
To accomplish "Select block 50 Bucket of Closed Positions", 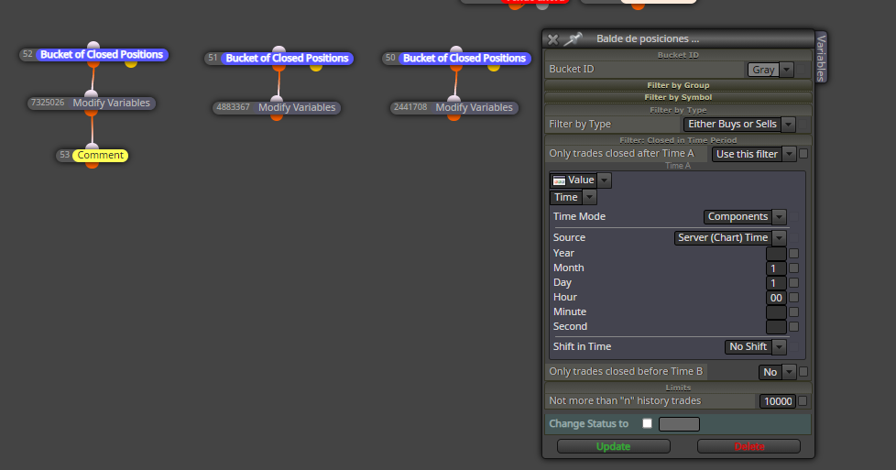I will (x=464, y=59).
